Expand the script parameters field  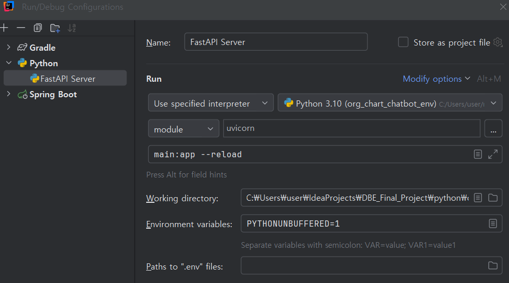(493, 154)
